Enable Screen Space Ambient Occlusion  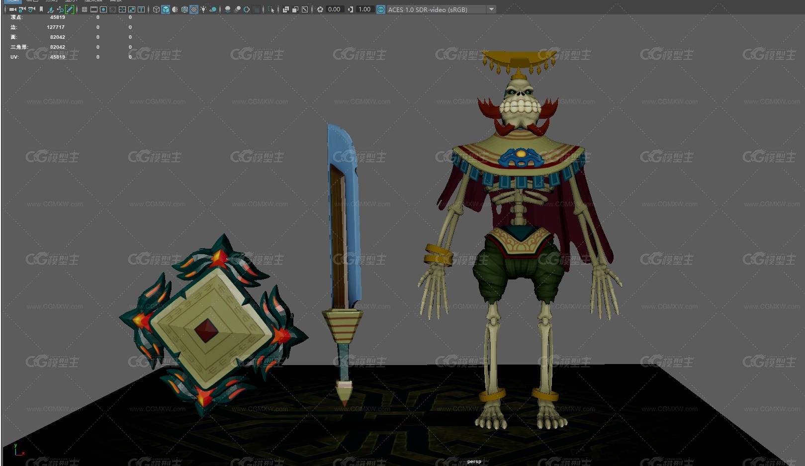tap(228, 9)
